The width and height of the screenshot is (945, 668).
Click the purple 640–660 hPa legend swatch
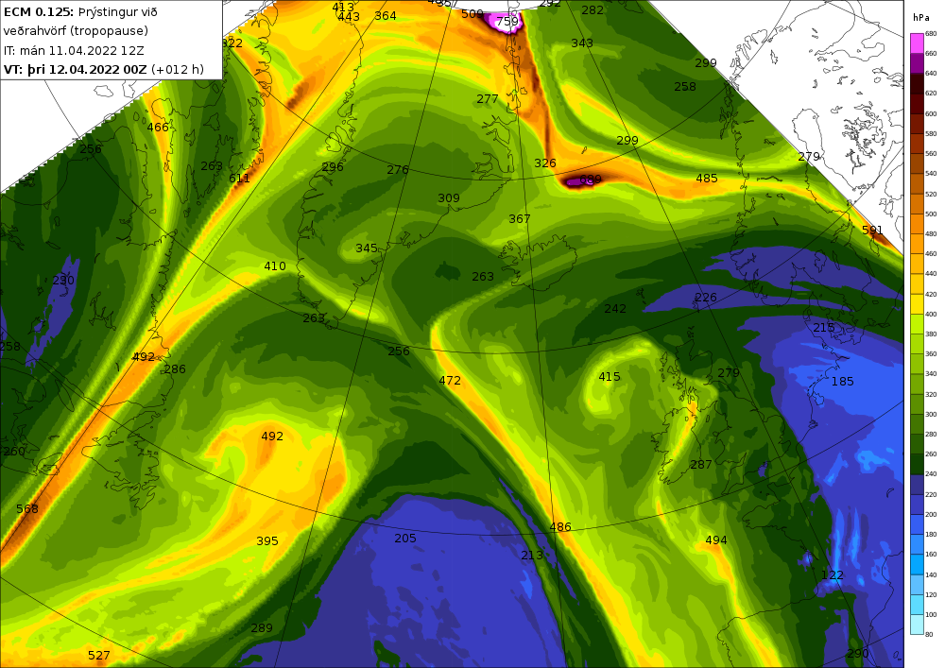point(917,63)
